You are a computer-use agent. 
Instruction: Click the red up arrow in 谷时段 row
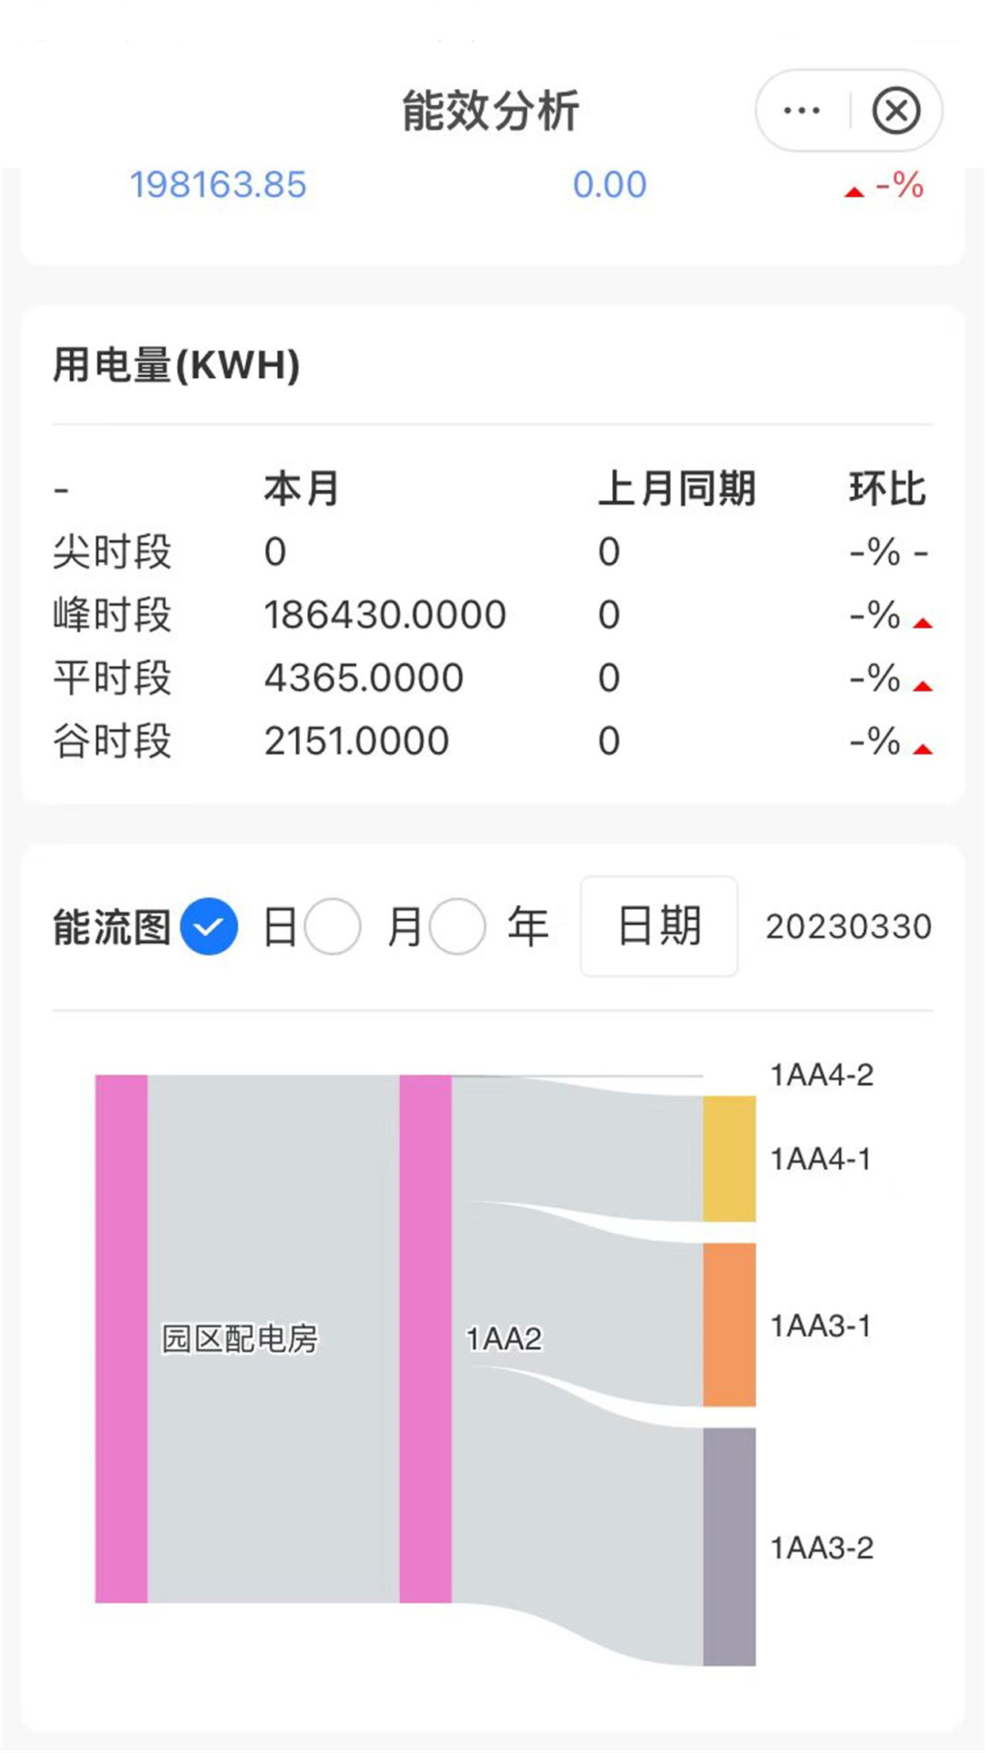tap(922, 749)
